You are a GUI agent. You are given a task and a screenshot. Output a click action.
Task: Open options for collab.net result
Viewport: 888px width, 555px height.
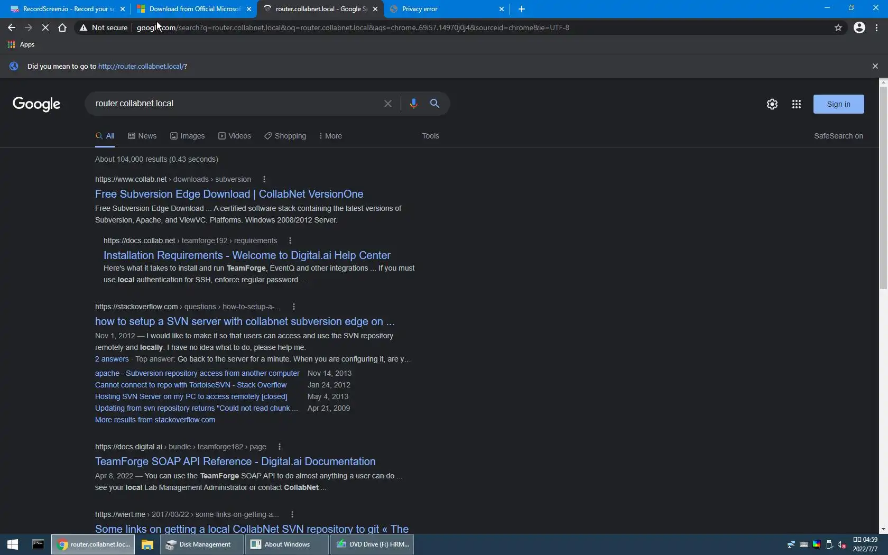264,179
